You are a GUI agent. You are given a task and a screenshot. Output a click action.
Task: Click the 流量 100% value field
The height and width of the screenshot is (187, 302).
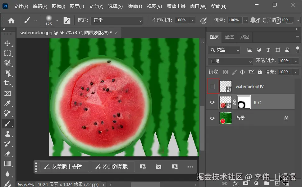click(x=235, y=20)
